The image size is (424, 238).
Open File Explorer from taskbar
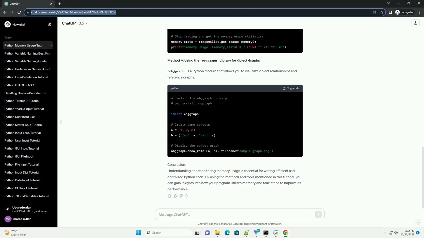coord(217,233)
